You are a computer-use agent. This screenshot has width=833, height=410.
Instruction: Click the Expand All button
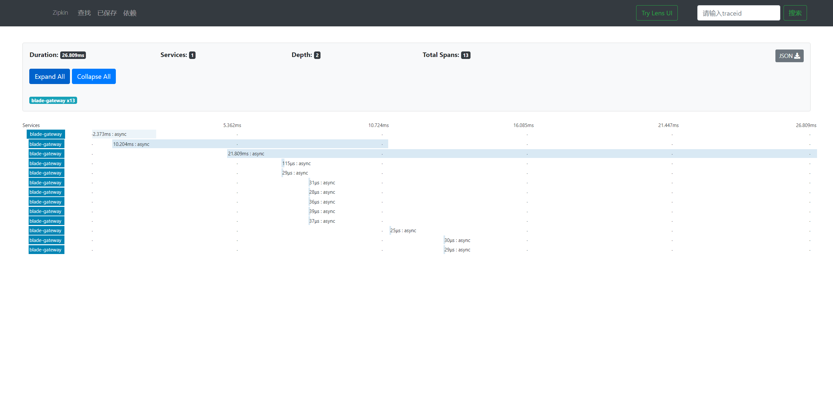tap(49, 77)
